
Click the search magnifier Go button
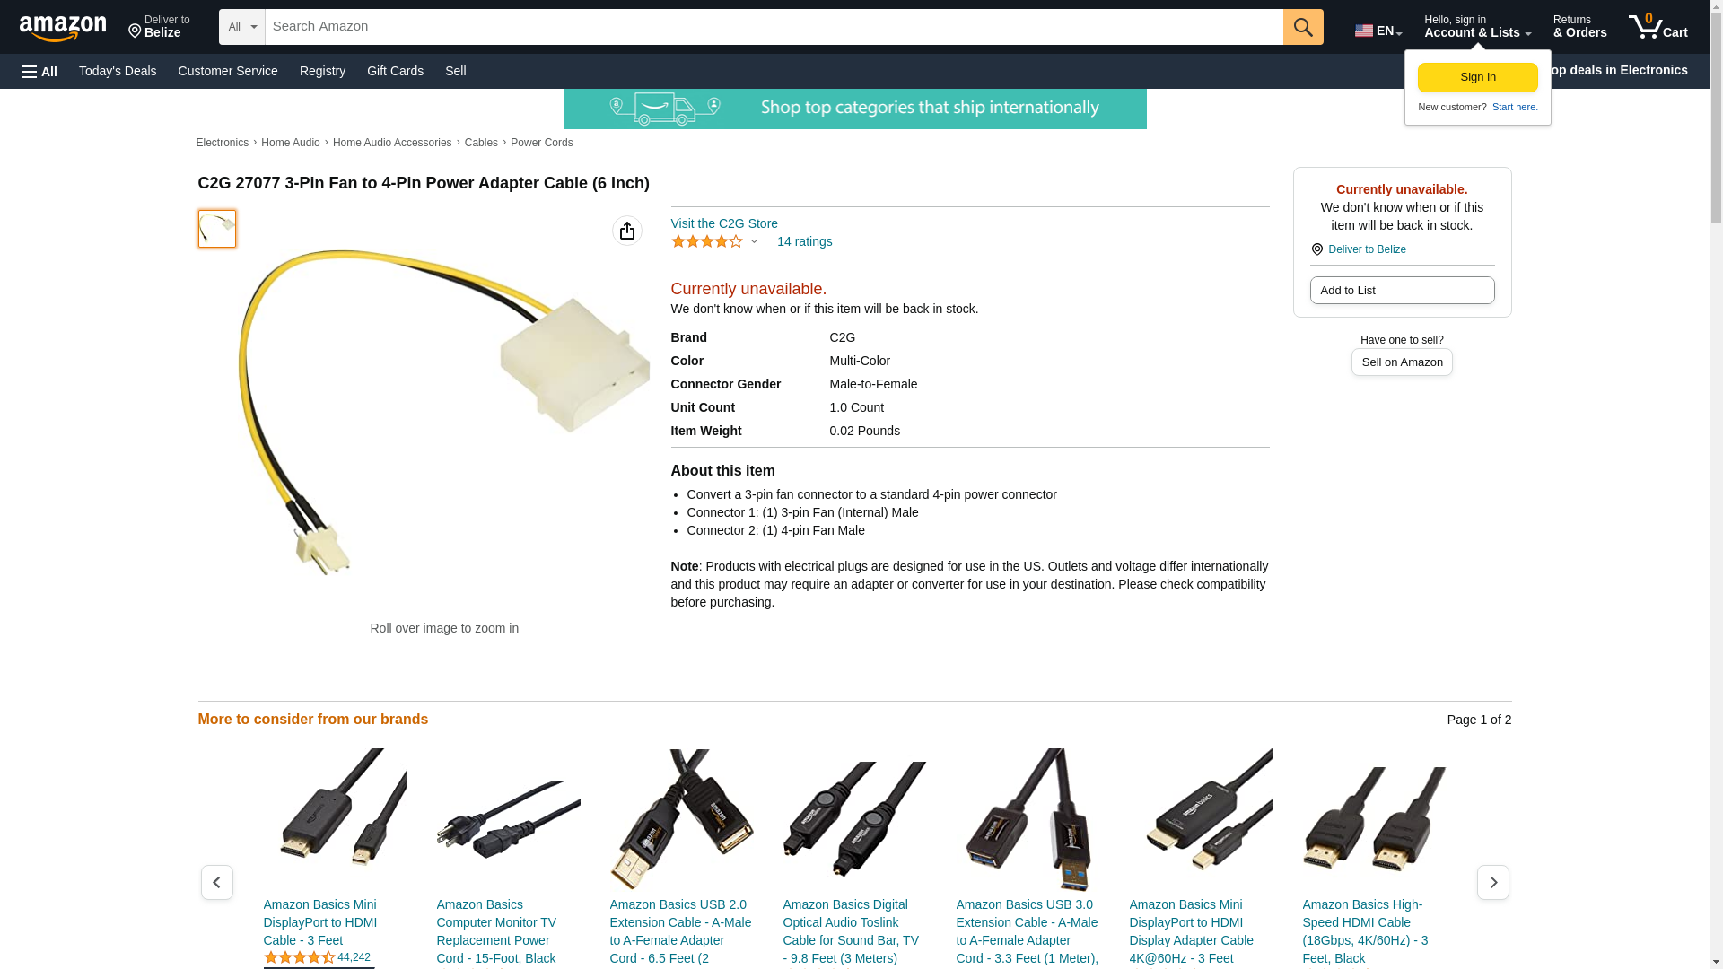[x=1303, y=27]
